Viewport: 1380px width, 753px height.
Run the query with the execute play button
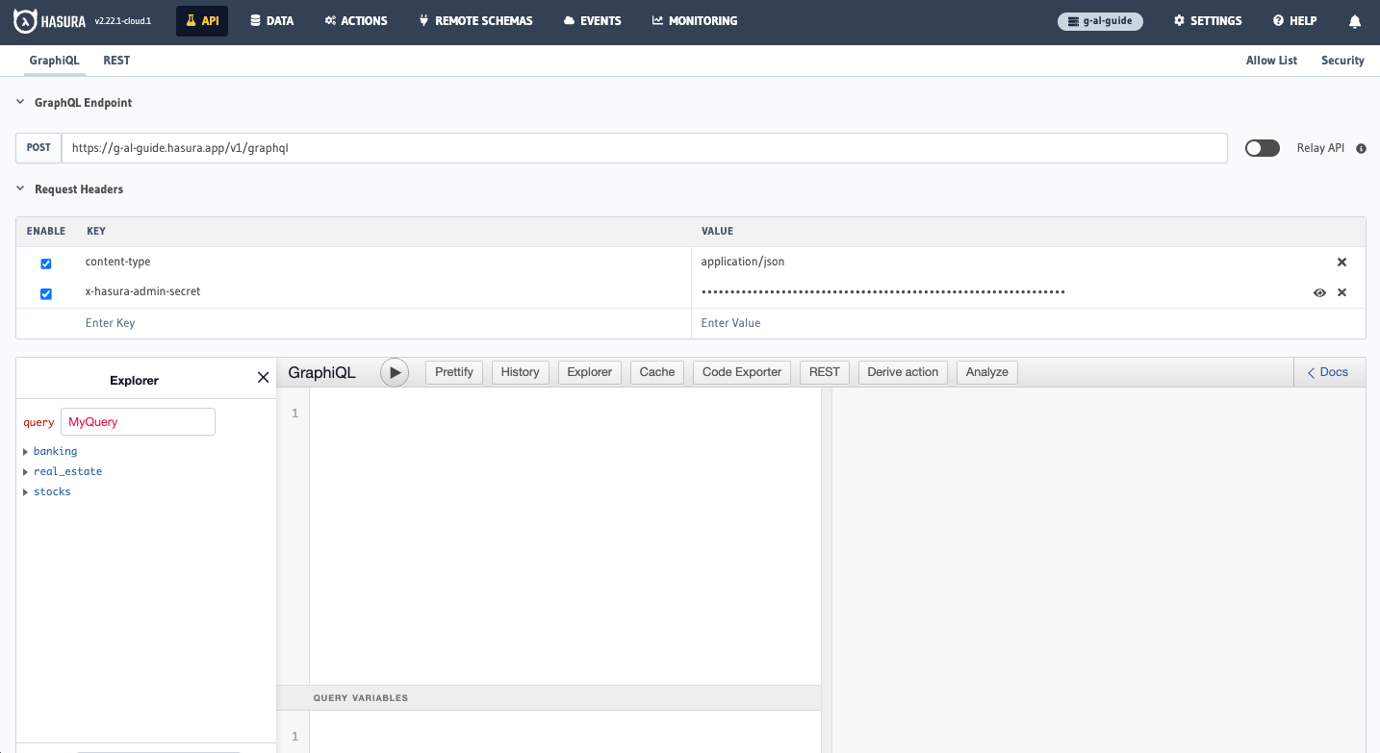(394, 372)
